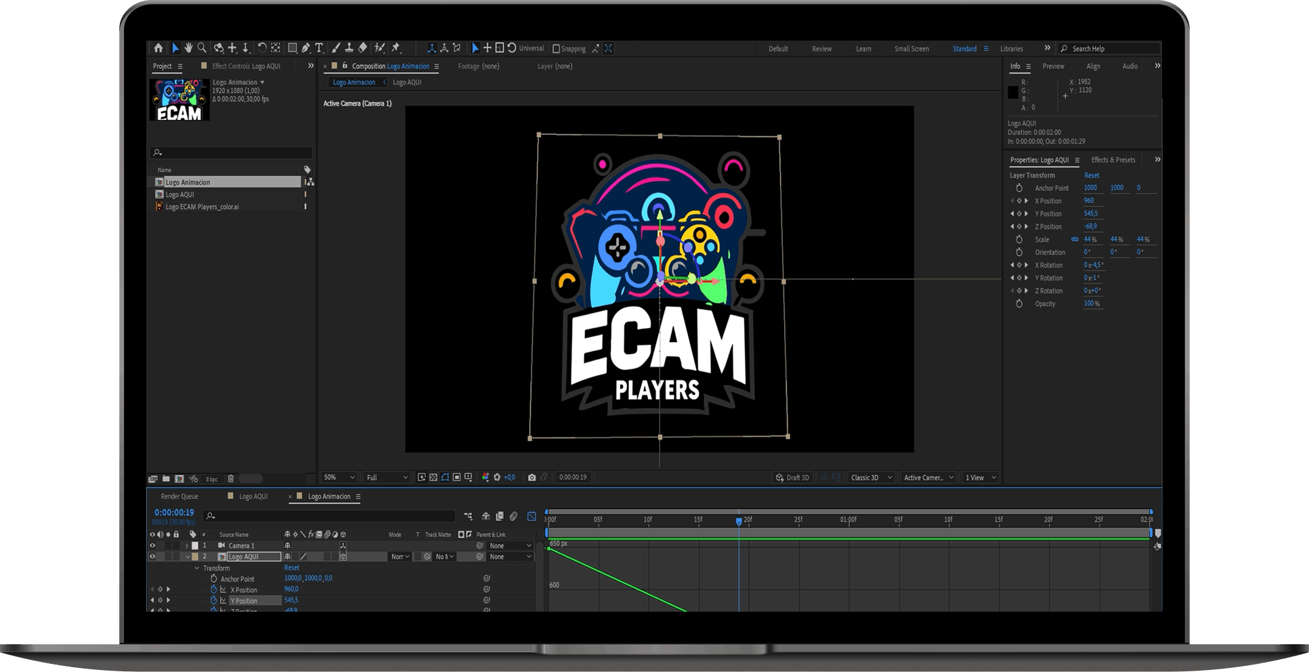The image size is (1309, 672).
Task: Click Reset in Layer Transform properties
Action: tap(1092, 175)
